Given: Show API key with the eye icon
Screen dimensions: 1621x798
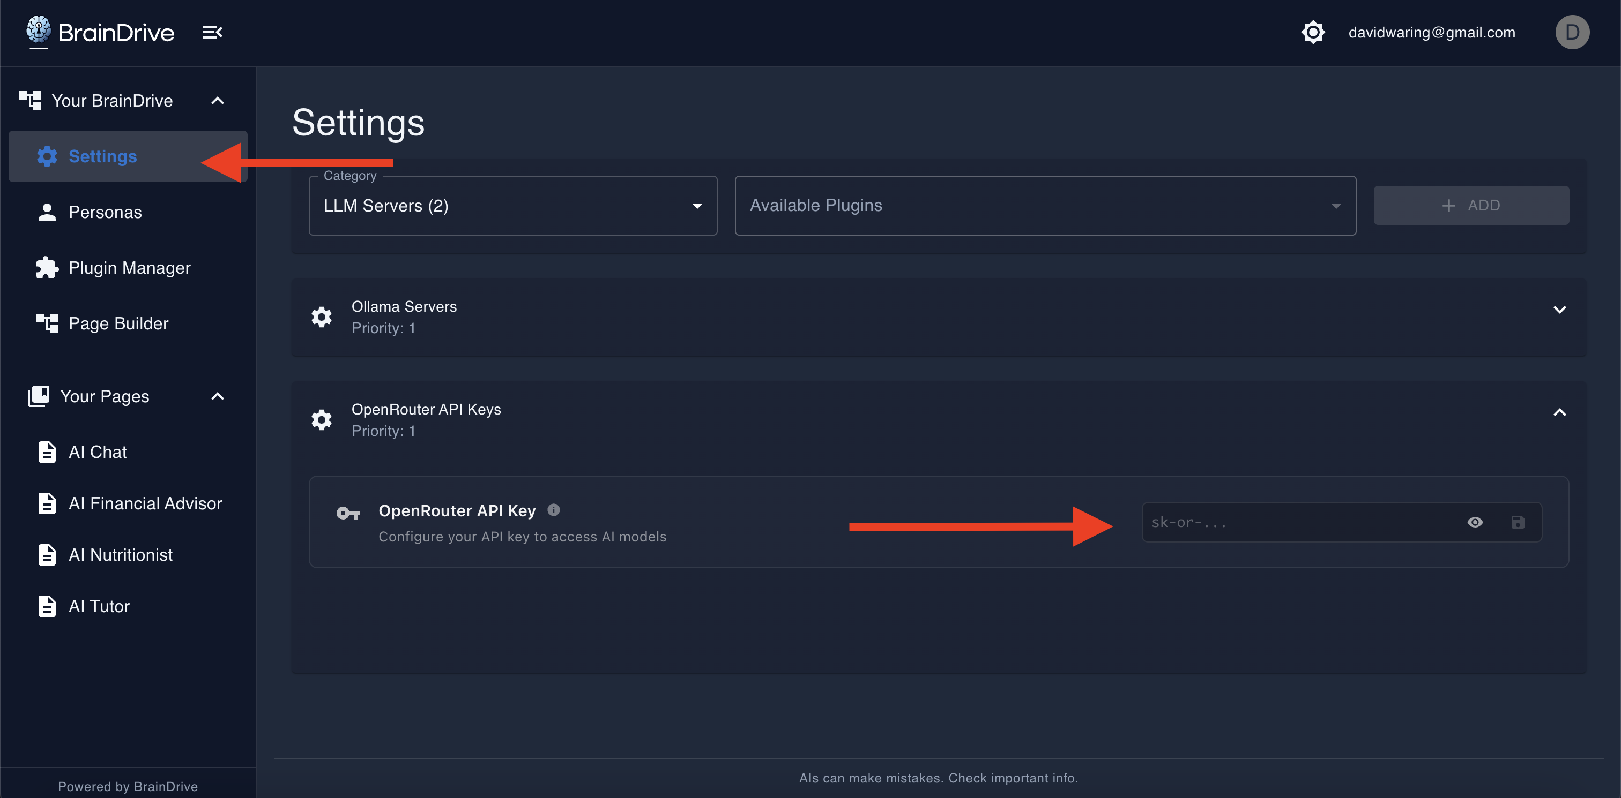Looking at the screenshot, I should pyautogui.click(x=1474, y=522).
